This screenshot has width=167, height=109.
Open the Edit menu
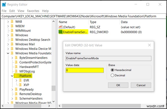(x=12, y=11)
